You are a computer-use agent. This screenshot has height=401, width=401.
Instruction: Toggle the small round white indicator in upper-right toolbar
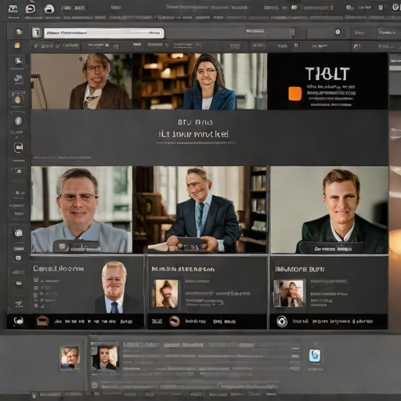(x=338, y=32)
